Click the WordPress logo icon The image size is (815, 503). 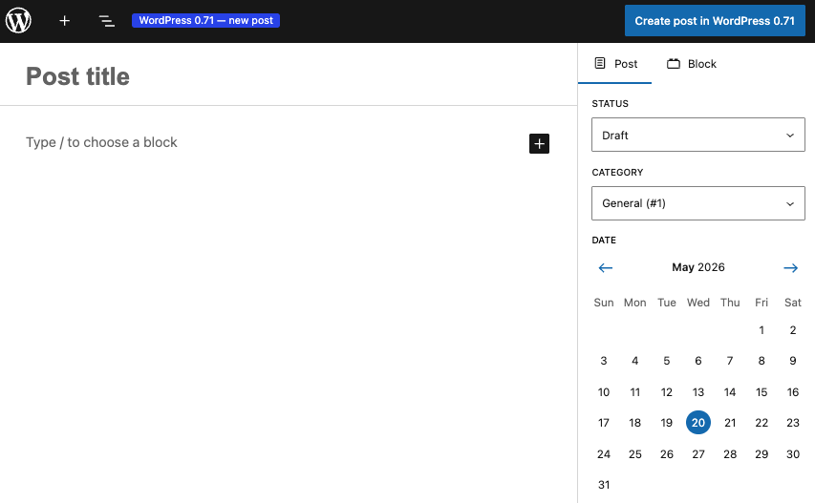[x=18, y=21]
